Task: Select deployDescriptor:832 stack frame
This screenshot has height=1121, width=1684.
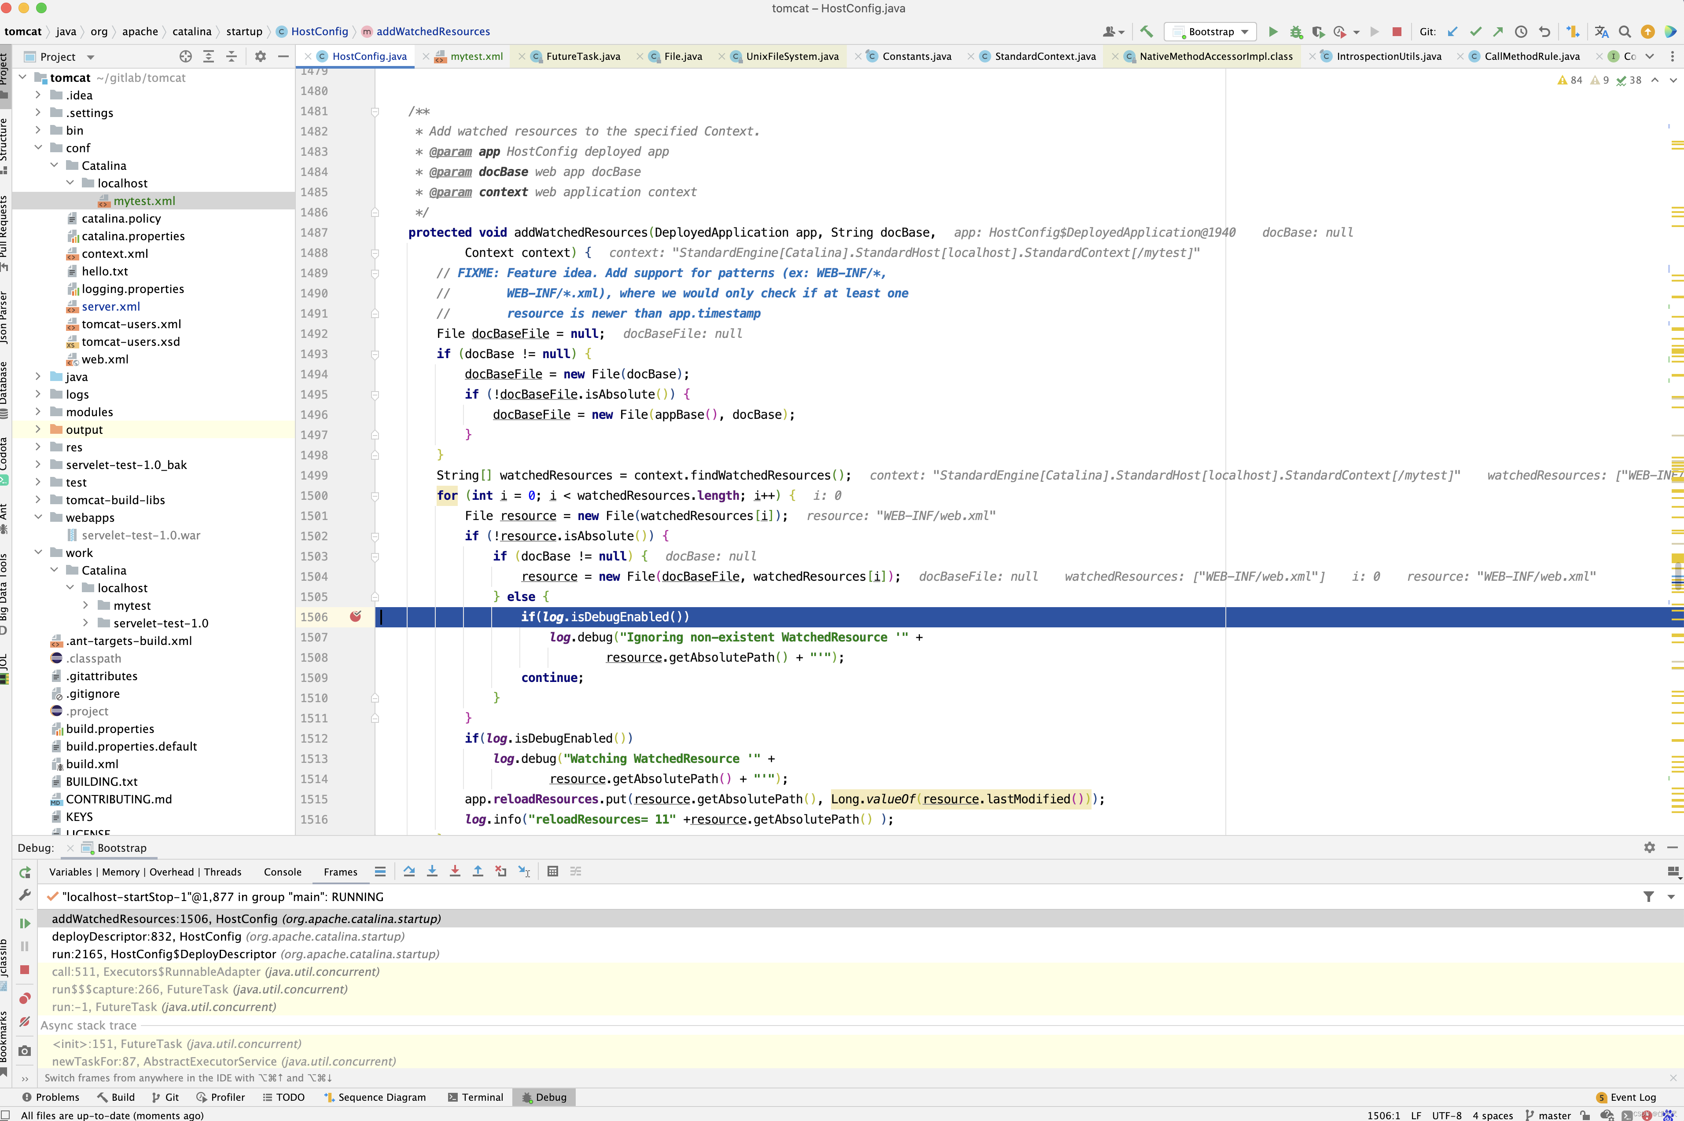Action: [x=228, y=936]
